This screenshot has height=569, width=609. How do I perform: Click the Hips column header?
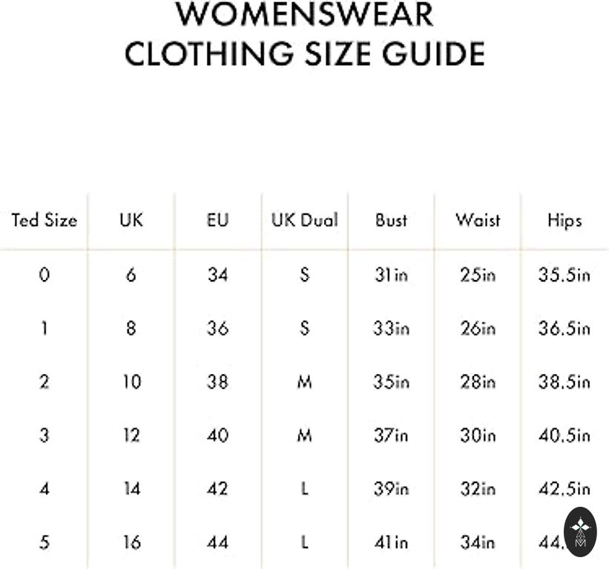click(x=564, y=220)
